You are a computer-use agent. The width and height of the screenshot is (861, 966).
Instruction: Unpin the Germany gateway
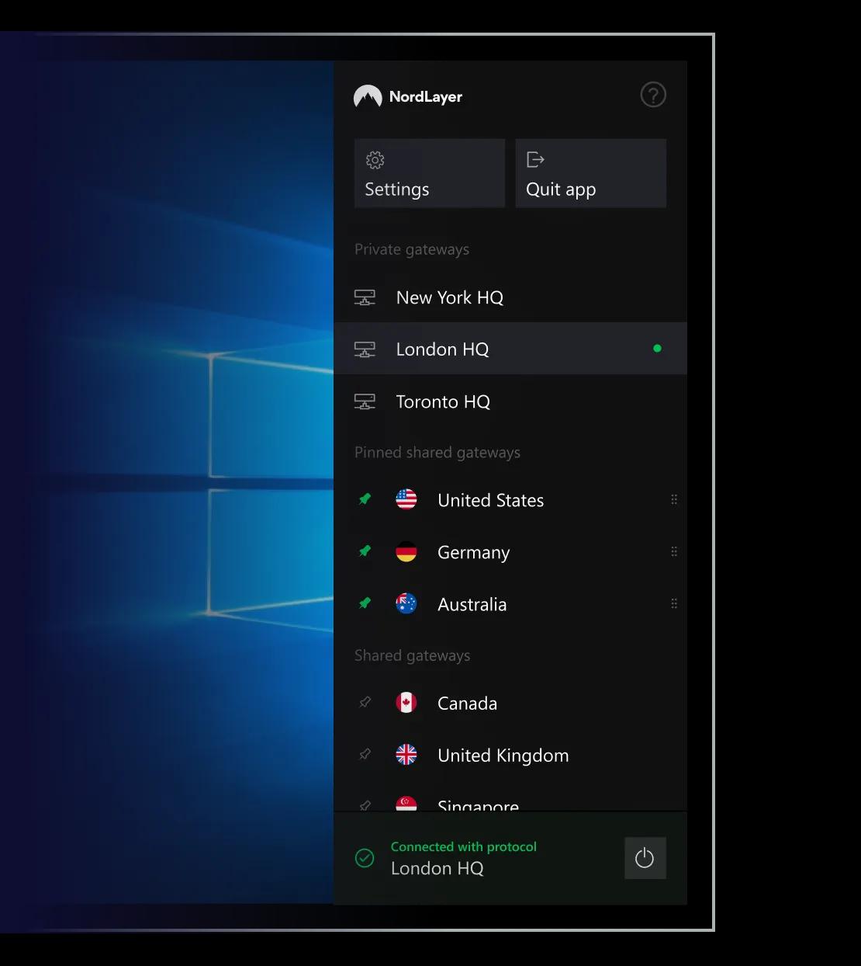pyautogui.click(x=365, y=551)
